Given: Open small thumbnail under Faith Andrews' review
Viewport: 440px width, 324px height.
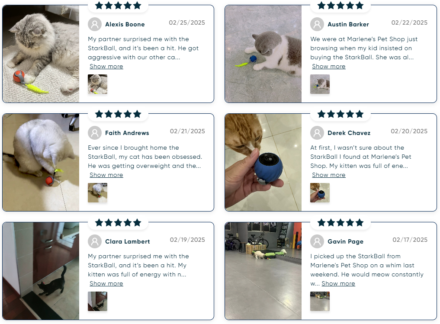Looking at the screenshot, I should click(x=98, y=193).
